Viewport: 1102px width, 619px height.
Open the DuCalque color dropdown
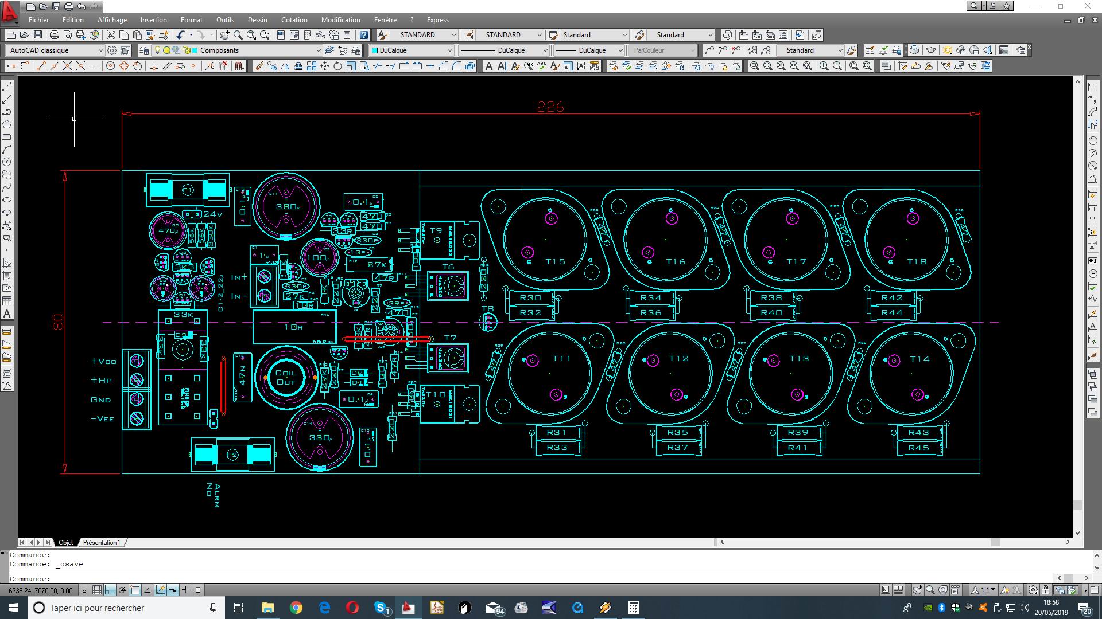point(449,50)
